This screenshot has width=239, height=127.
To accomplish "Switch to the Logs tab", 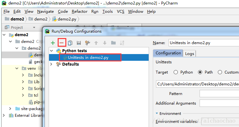I will [x=189, y=54].
